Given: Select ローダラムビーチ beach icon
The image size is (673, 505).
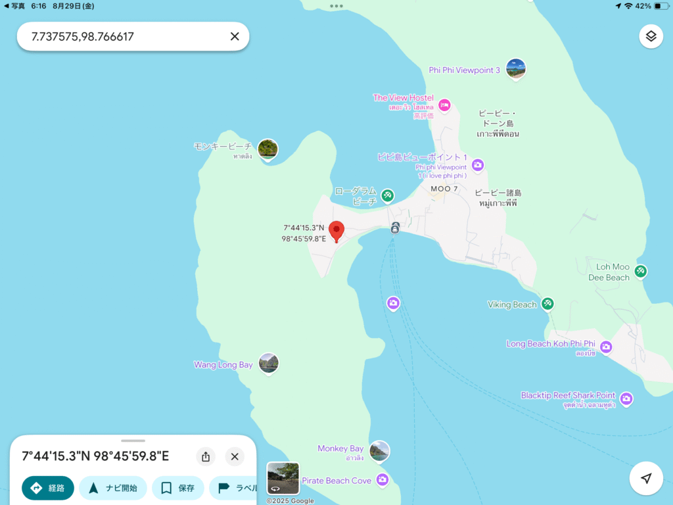Looking at the screenshot, I should [x=388, y=195].
